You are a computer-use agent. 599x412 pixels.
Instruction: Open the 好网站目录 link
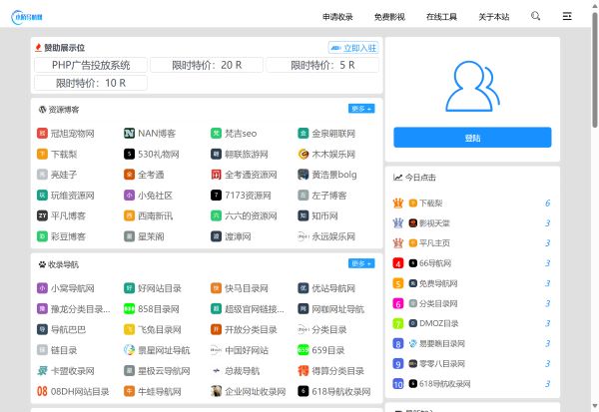[x=160, y=288]
